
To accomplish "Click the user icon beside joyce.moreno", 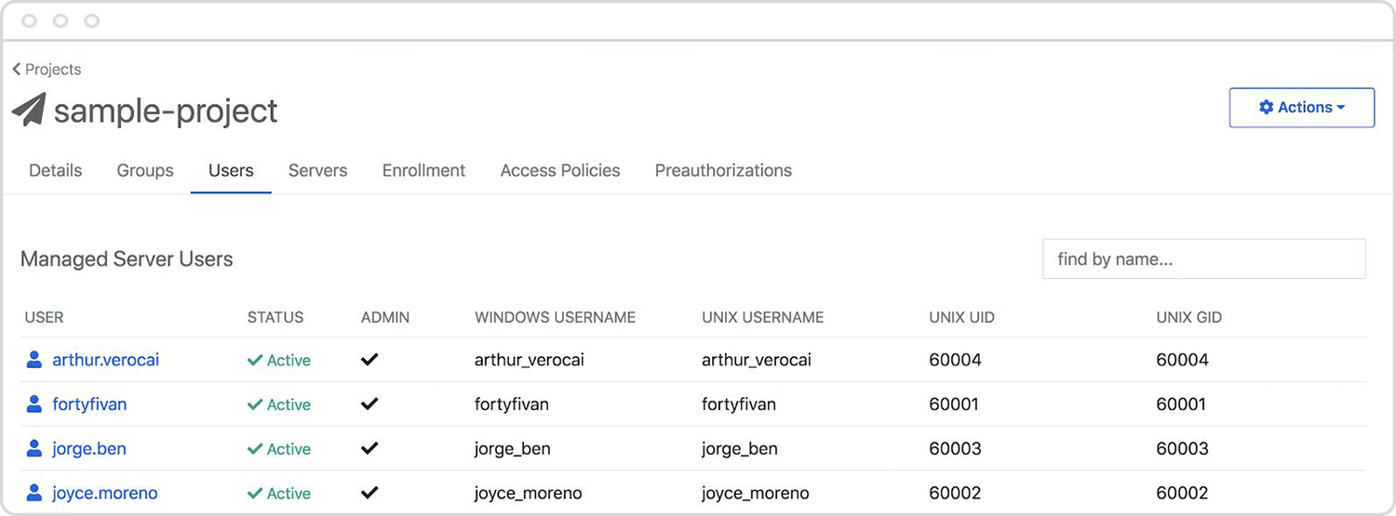I will point(34,493).
